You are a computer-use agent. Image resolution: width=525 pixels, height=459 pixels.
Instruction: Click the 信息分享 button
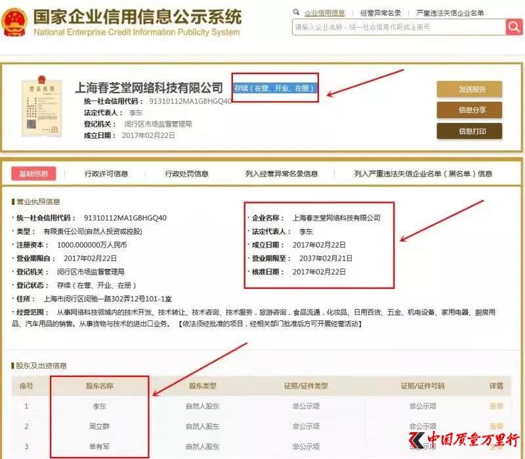pos(469,110)
